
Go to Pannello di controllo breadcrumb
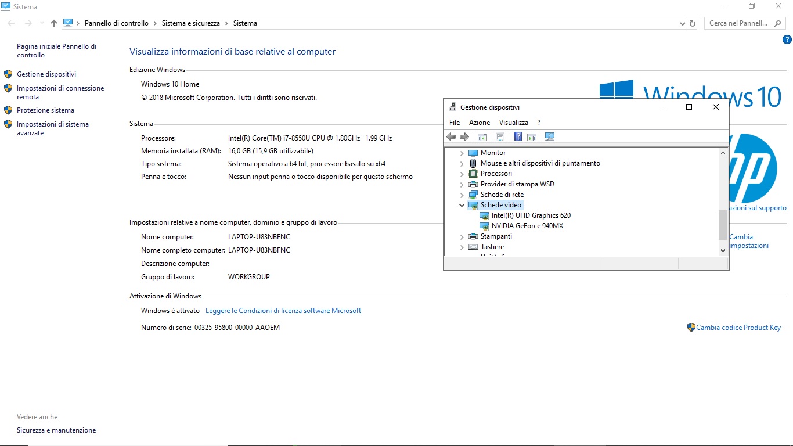(x=117, y=23)
